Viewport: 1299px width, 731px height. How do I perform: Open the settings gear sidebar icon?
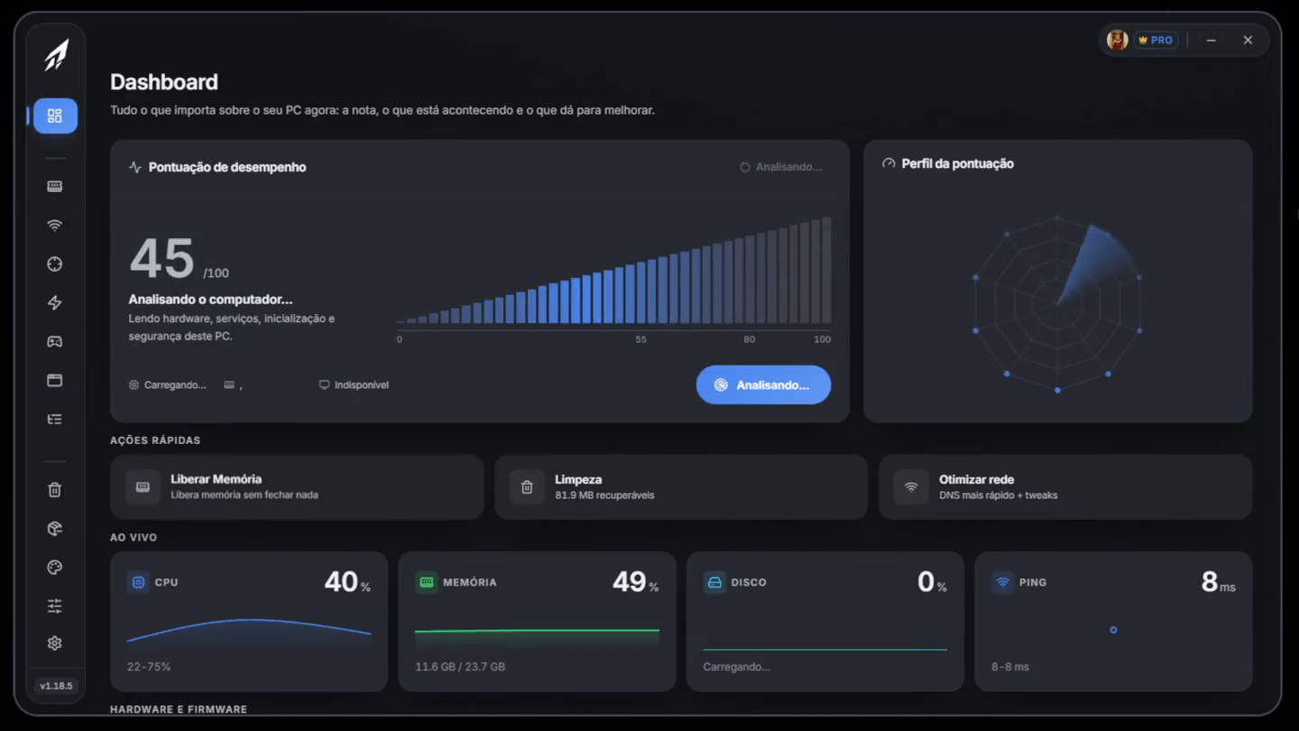(55, 643)
